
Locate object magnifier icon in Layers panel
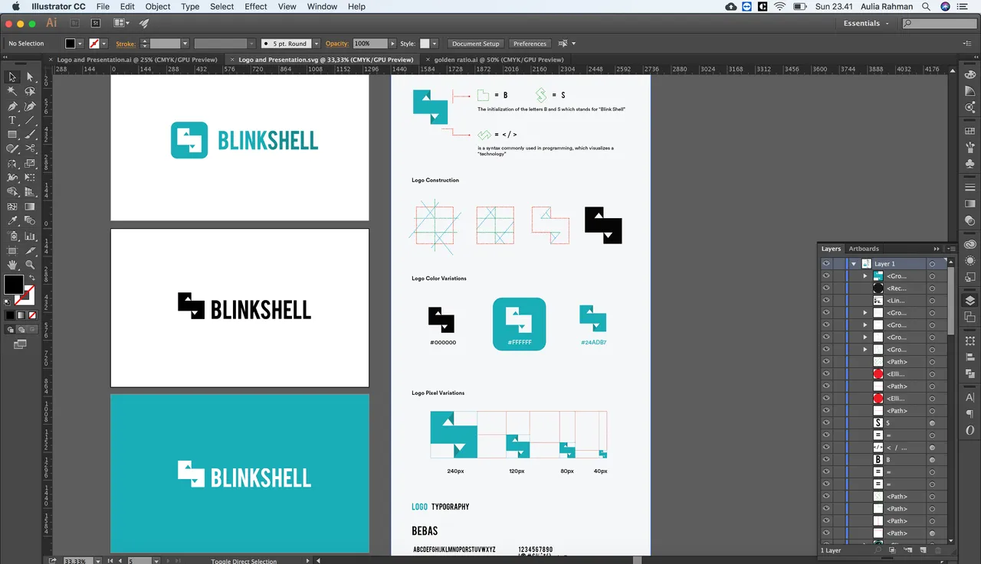click(x=878, y=550)
